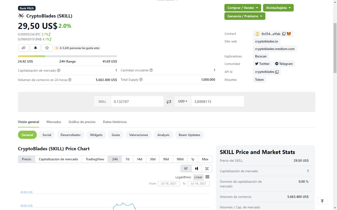Select the 24h chart range

(115, 159)
